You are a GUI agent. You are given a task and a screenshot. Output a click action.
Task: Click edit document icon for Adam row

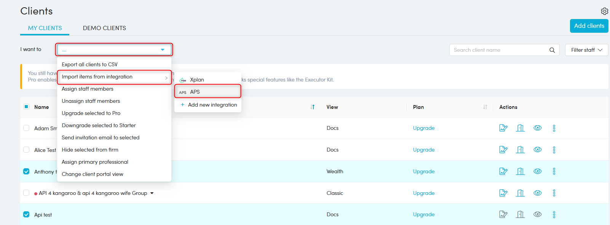coord(503,128)
